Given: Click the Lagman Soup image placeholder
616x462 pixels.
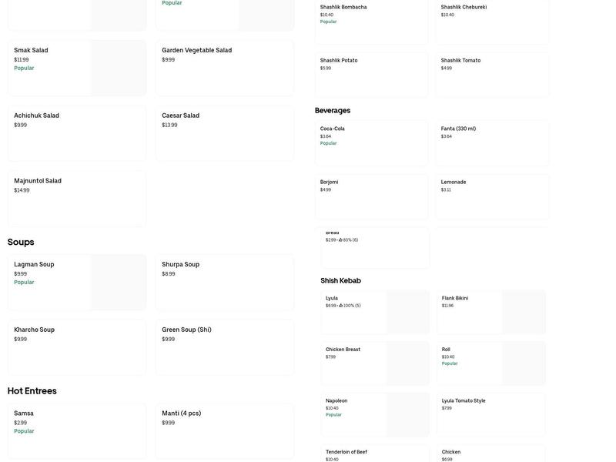Looking at the screenshot, I should coord(118,283).
